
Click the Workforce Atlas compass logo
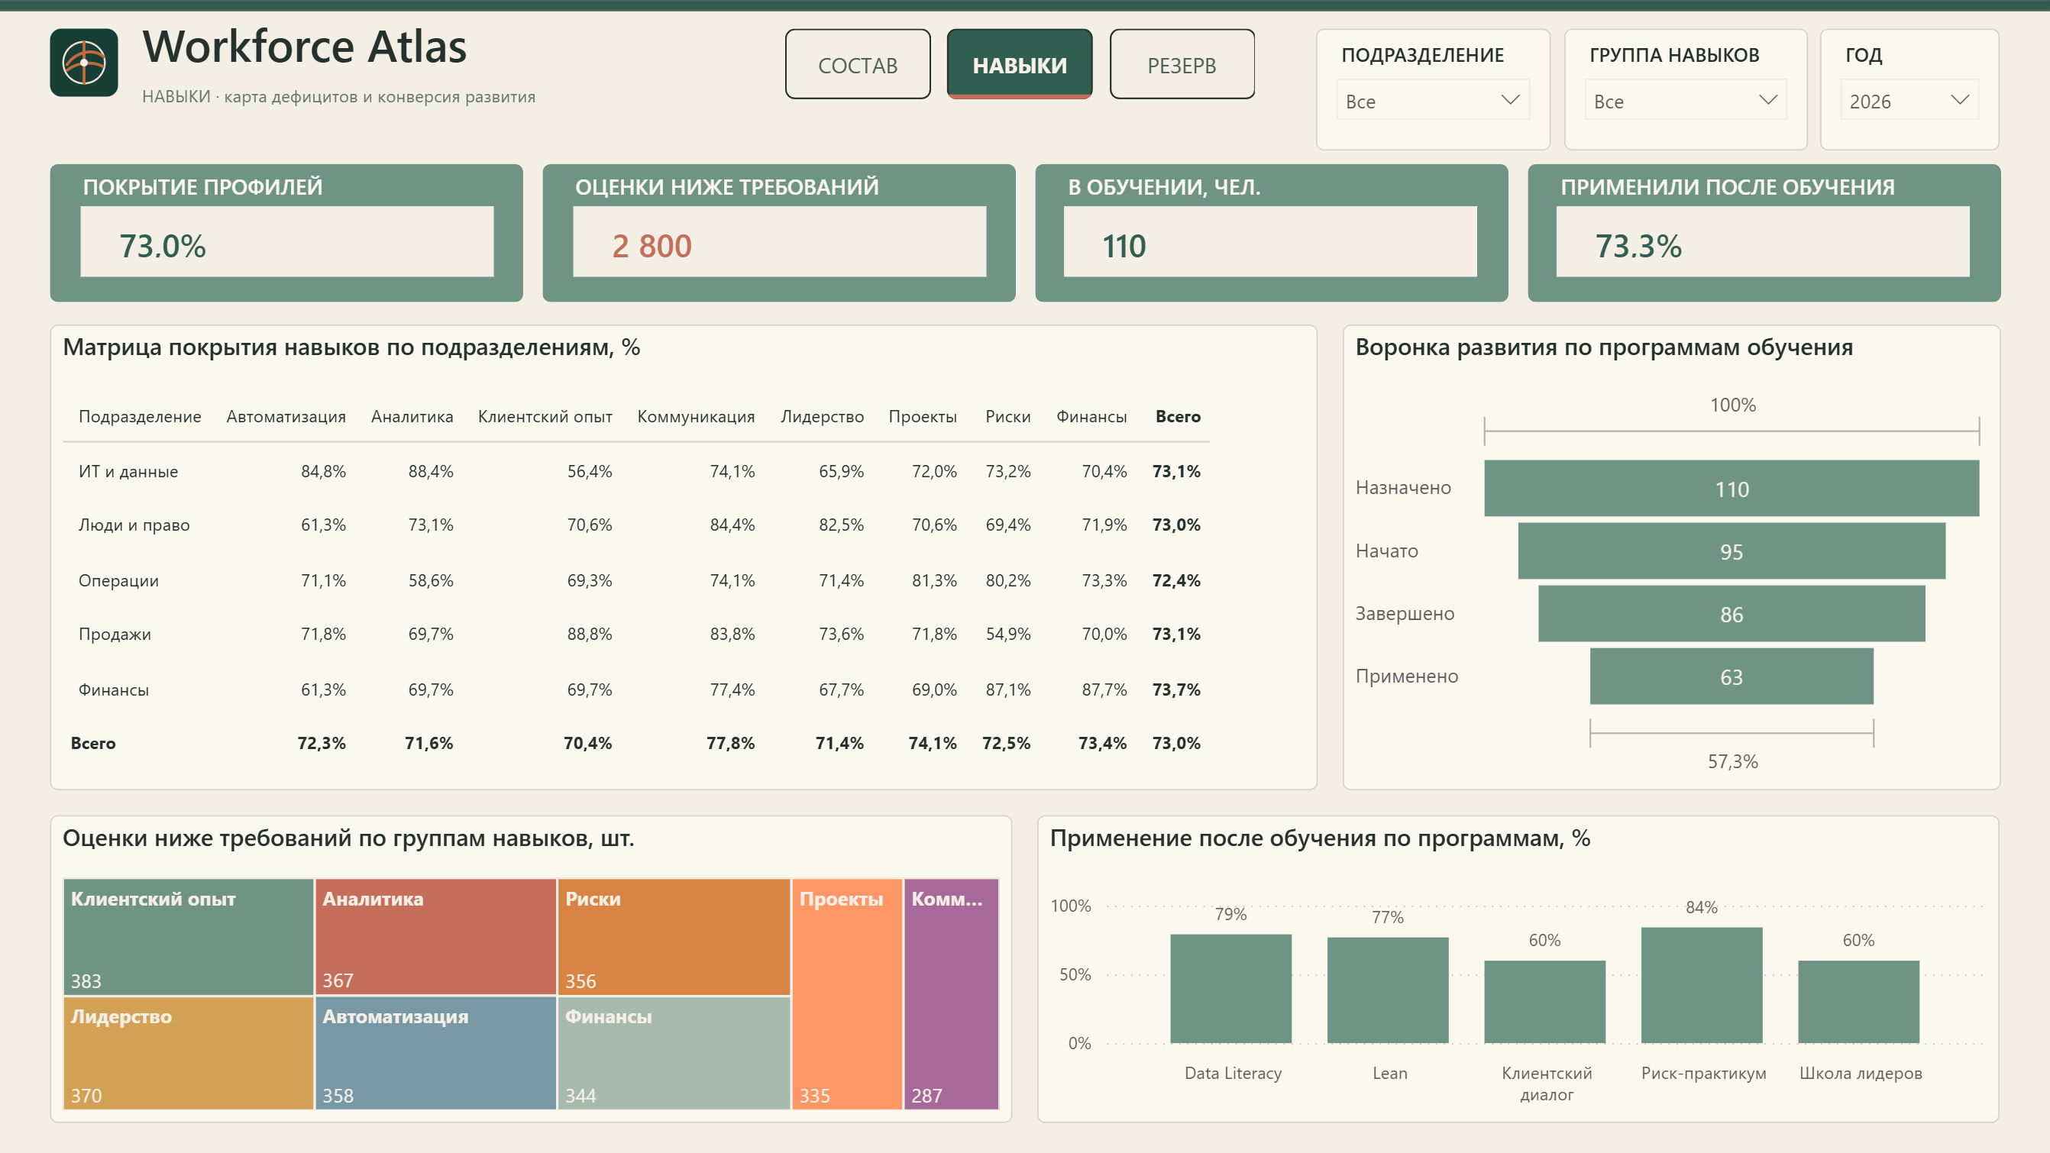(83, 63)
